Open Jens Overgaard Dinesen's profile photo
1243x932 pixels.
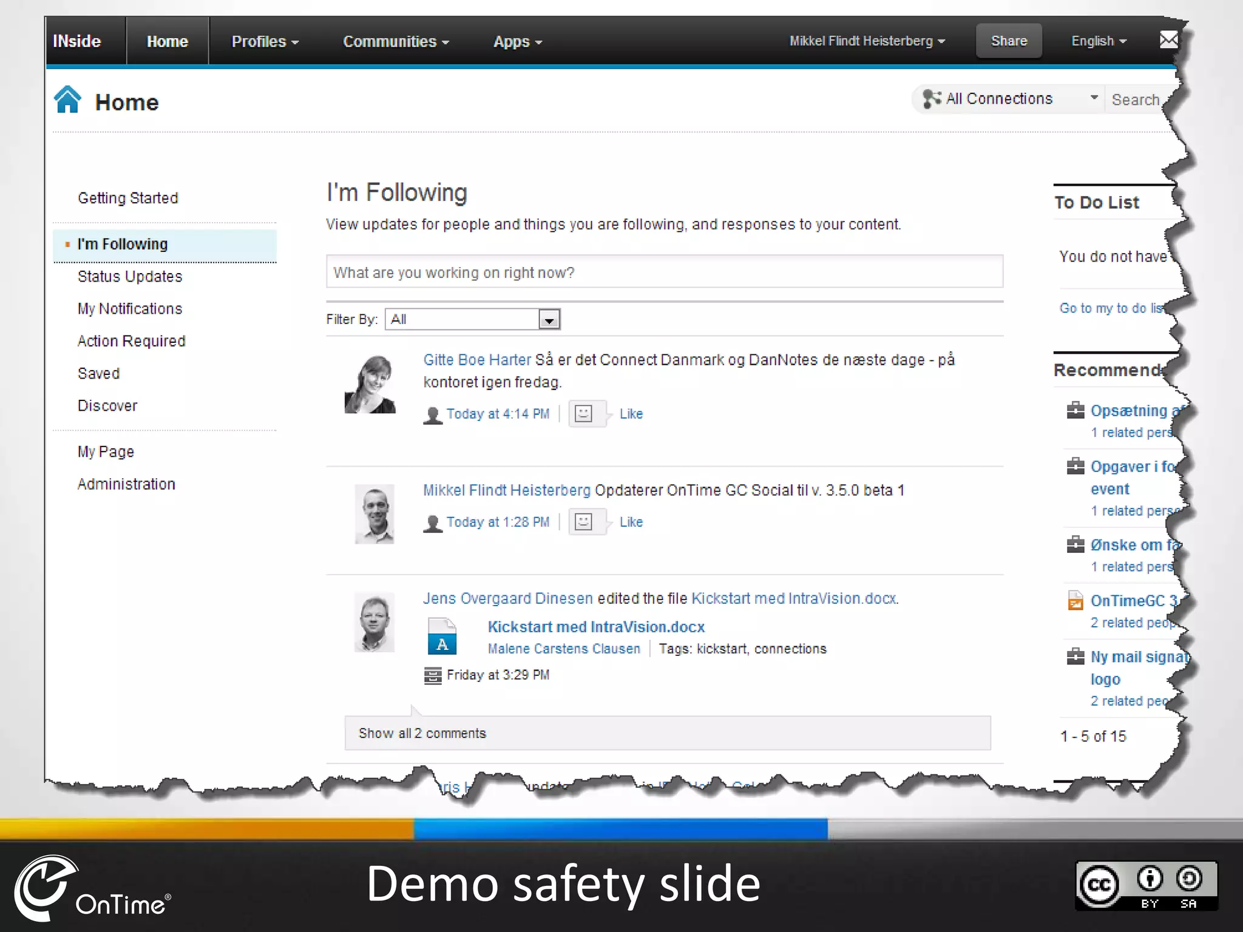tap(374, 622)
